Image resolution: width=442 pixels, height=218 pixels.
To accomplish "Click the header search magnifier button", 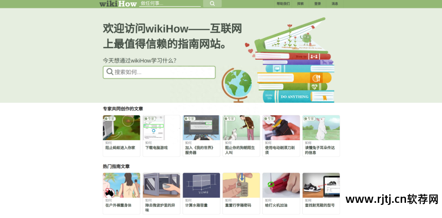I will [x=212, y=4].
